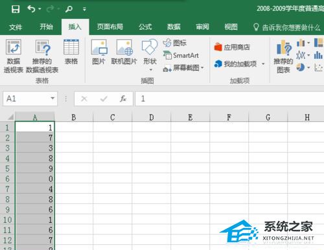Switch to the 页面布局 tab

point(110,27)
